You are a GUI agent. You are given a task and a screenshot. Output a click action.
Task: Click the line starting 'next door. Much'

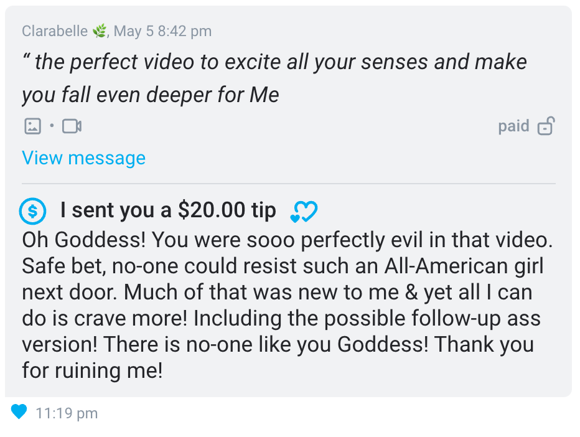(x=277, y=293)
